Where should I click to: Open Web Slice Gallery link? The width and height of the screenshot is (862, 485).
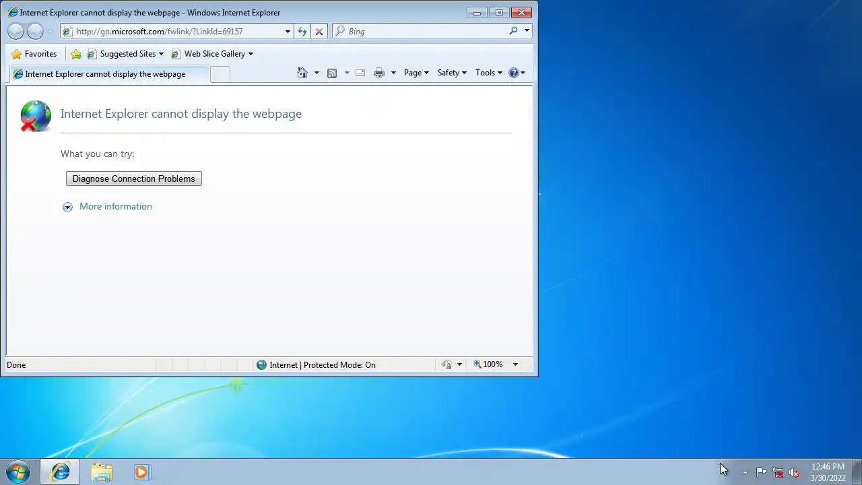click(x=208, y=54)
